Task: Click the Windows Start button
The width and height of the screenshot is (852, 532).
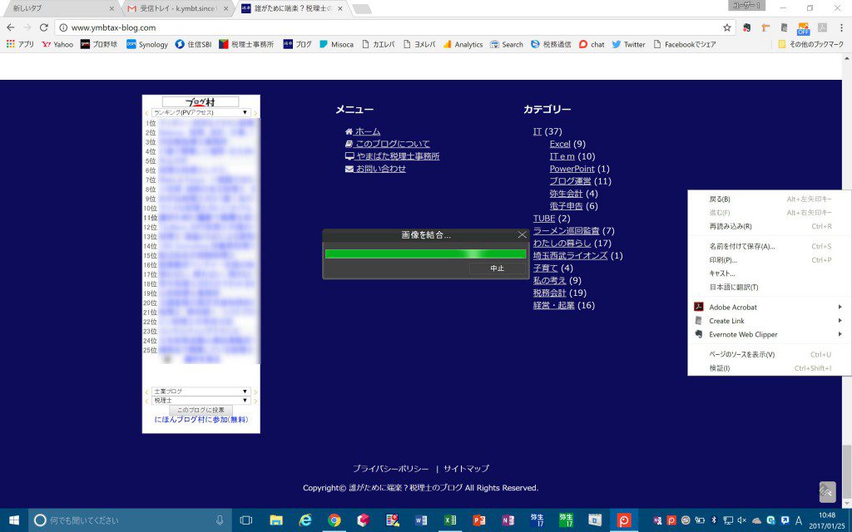Action: (x=14, y=520)
